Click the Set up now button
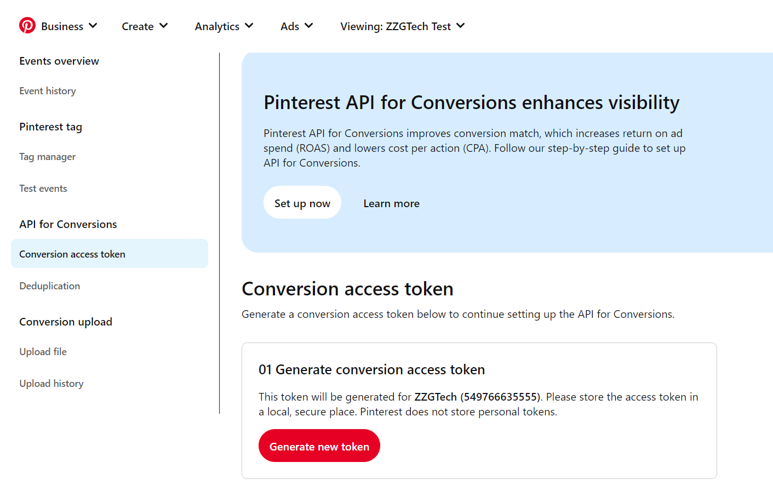 click(302, 203)
